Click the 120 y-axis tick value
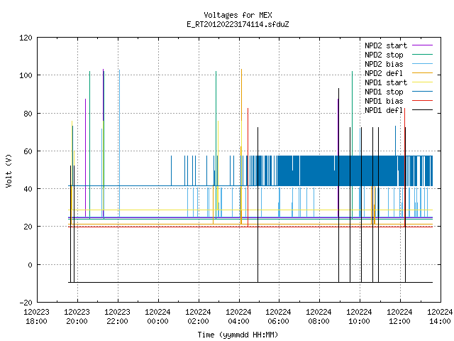Screen dimensions: 454x341 click(x=26, y=38)
